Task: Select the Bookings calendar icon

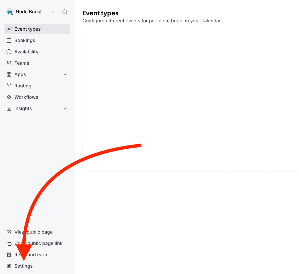Action: click(9, 40)
